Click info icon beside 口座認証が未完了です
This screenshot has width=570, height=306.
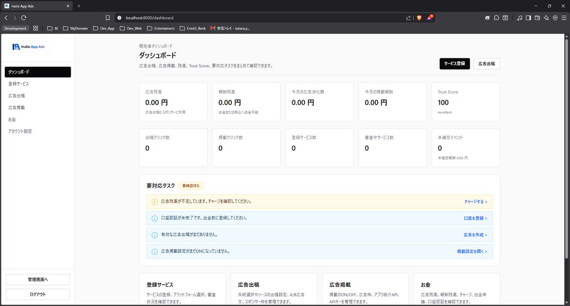pos(154,218)
